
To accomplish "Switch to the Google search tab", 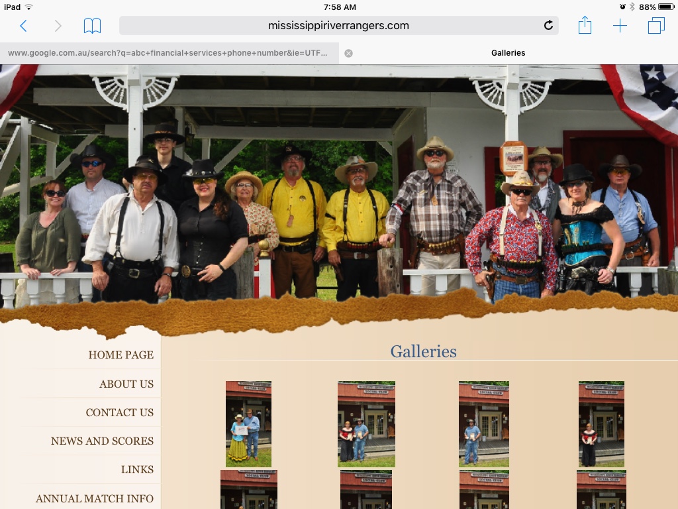I will click(x=168, y=53).
